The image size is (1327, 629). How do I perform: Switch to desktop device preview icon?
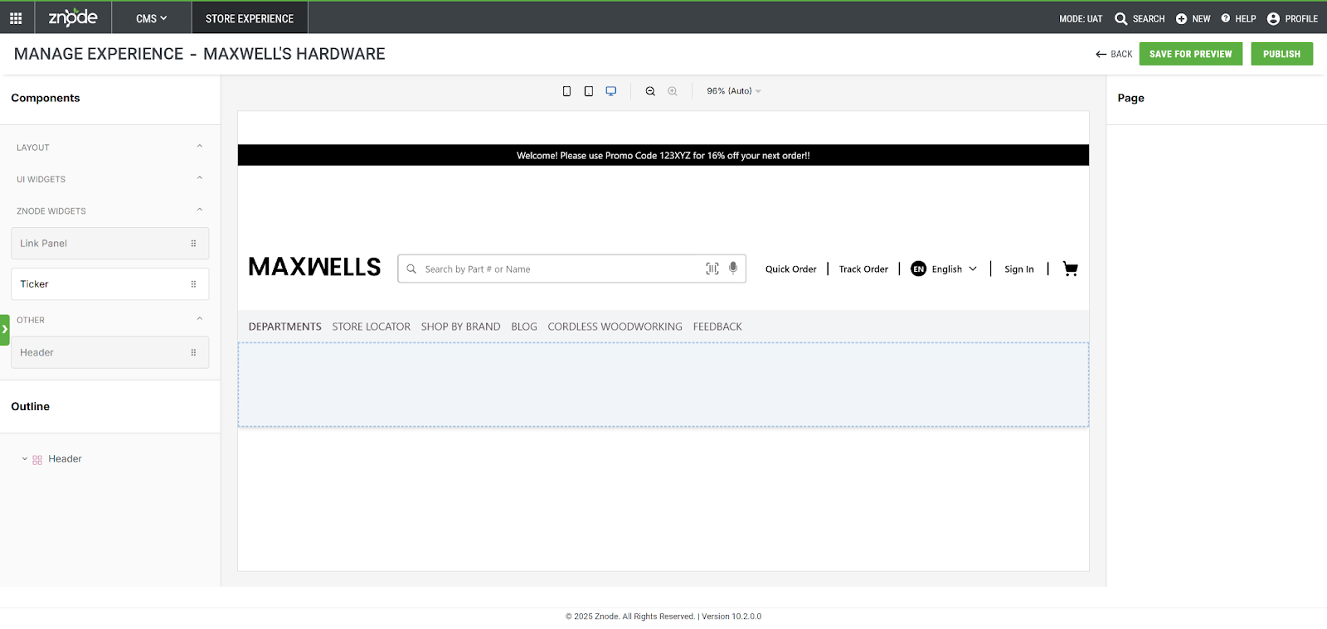[x=611, y=91]
